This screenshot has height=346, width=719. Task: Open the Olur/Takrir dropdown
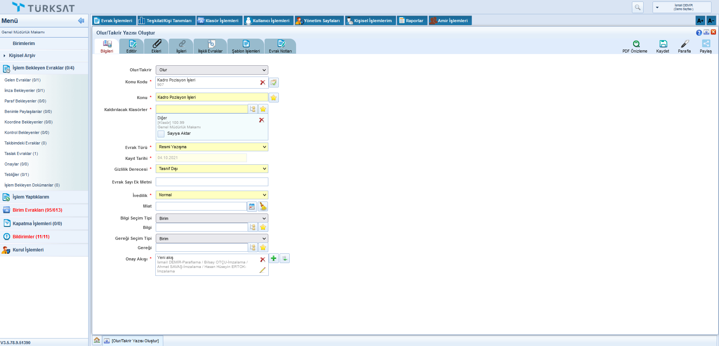click(212, 70)
